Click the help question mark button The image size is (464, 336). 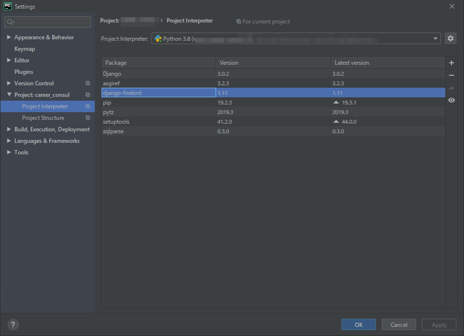click(13, 324)
